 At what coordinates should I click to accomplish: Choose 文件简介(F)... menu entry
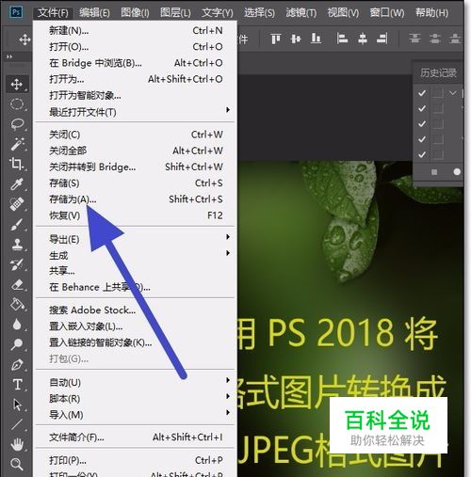tap(135, 437)
